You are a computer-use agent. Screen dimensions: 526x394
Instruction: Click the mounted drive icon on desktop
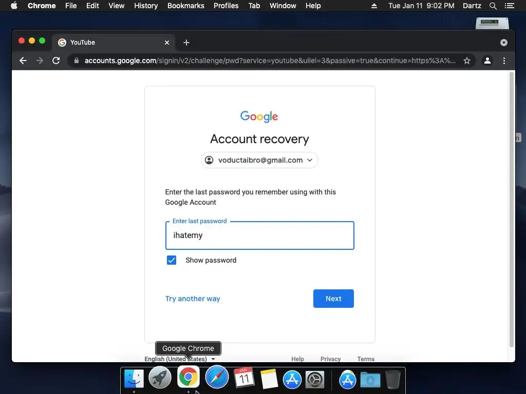pos(492,23)
